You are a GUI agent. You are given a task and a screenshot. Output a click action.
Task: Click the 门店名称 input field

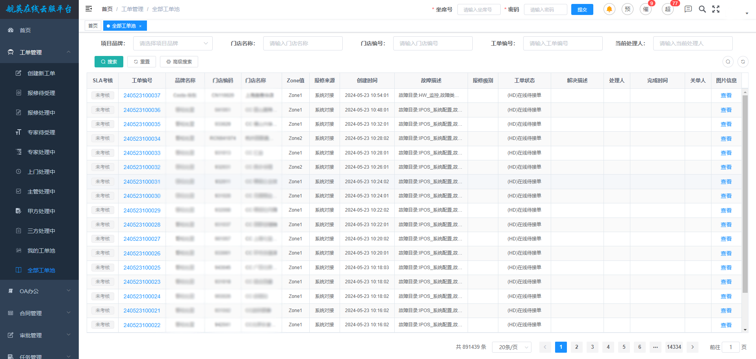pos(303,43)
